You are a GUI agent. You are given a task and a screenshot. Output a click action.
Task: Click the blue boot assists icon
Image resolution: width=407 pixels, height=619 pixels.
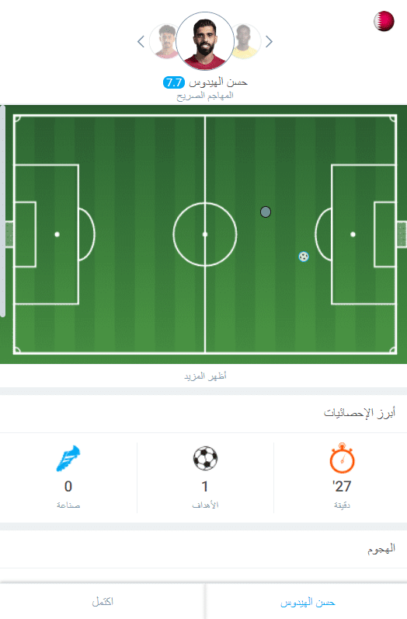(x=68, y=458)
